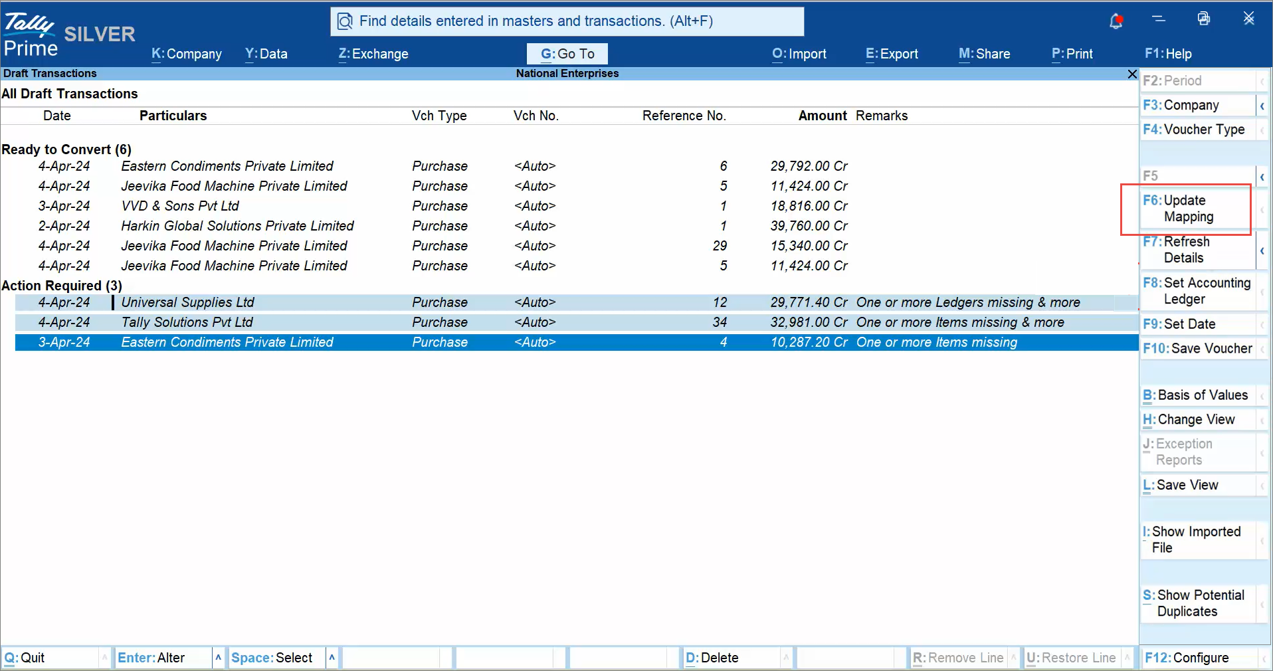Image resolution: width=1273 pixels, height=671 pixels.
Task: Click the Action Required (3) heading
Action: (x=62, y=286)
